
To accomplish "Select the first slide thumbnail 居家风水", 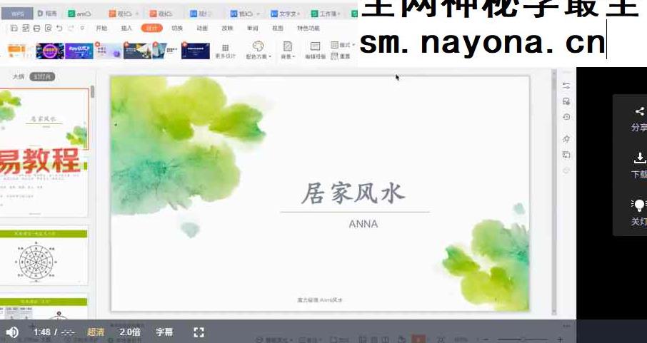I will (x=44, y=118).
